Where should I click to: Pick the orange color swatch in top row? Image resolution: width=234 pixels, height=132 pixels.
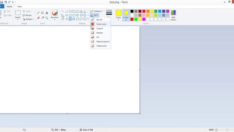[x=148, y=11]
